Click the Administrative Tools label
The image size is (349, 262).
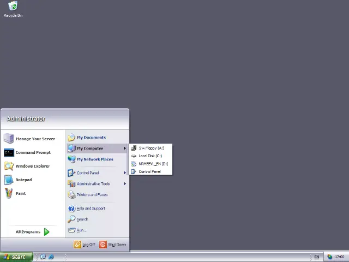pos(93,184)
